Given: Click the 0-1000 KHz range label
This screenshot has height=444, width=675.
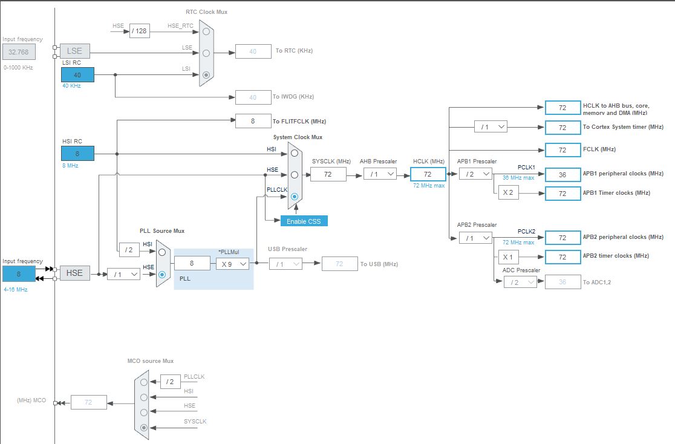Looking at the screenshot, I should 19,68.
